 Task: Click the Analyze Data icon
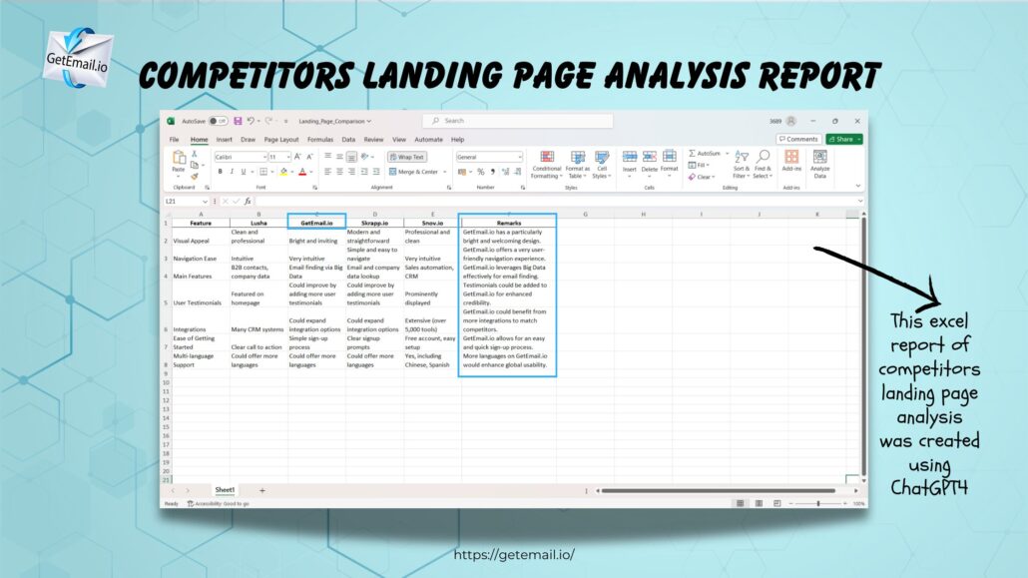pos(819,165)
